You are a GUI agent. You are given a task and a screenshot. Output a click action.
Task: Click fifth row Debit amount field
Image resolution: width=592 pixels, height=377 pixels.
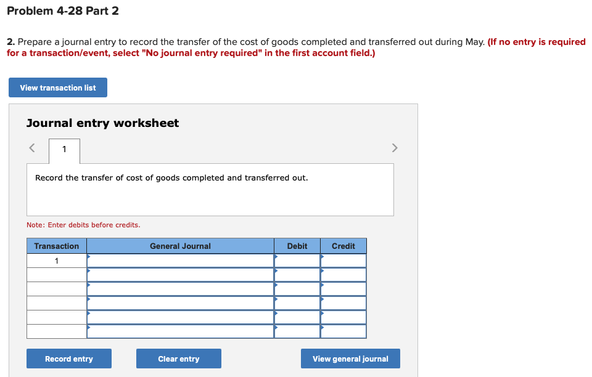click(x=297, y=317)
